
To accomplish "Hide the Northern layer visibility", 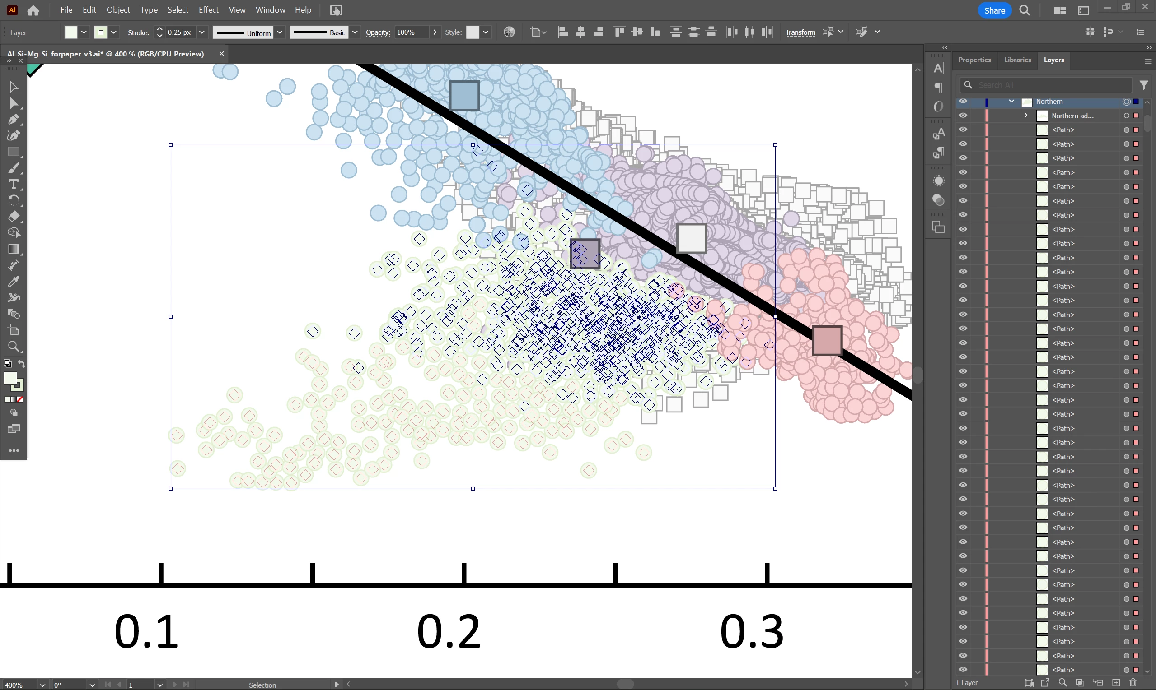I will pos(963,102).
